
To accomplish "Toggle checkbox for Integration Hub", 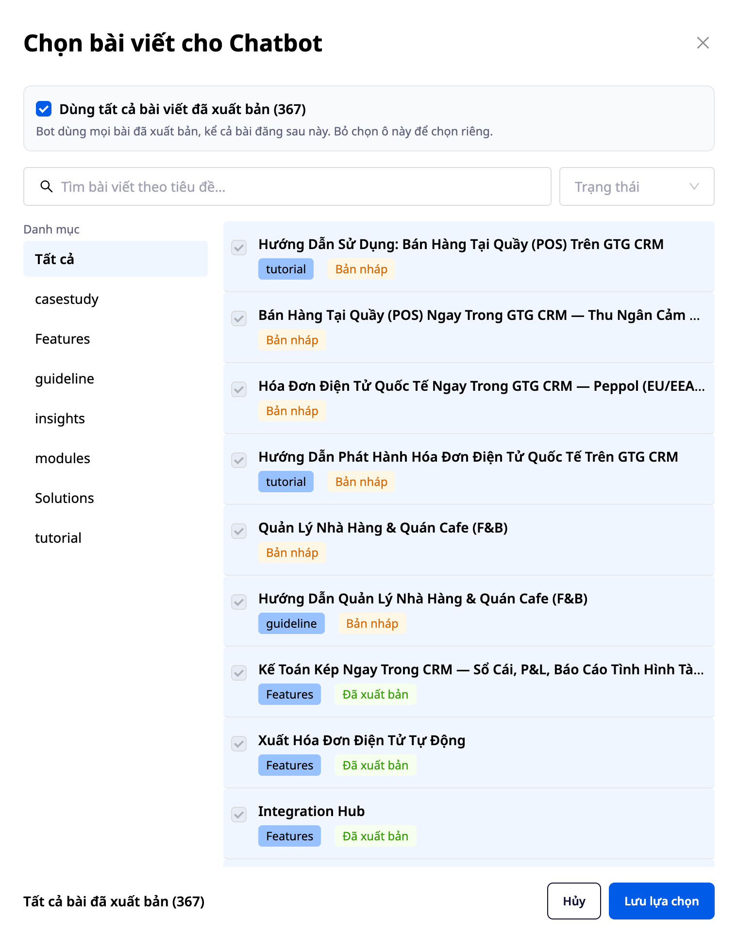I will (239, 814).
